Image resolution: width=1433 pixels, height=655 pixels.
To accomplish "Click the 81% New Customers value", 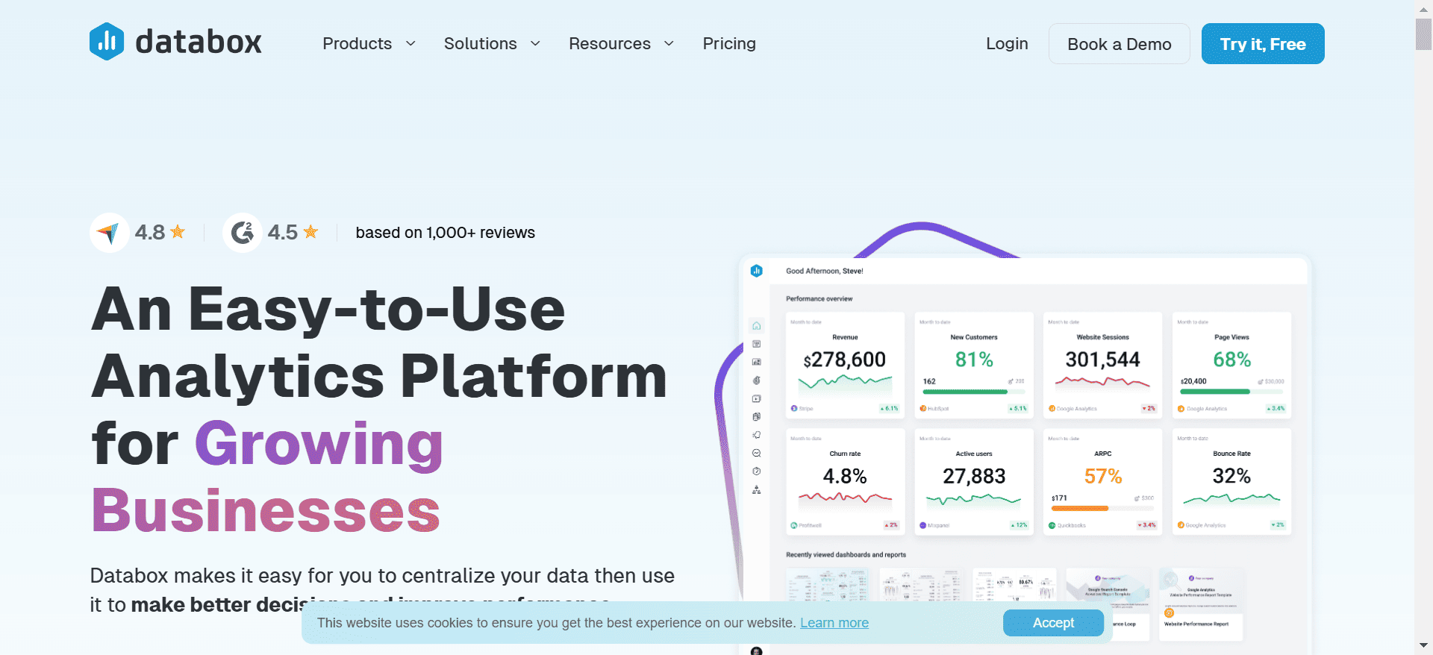I will tap(974, 360).
